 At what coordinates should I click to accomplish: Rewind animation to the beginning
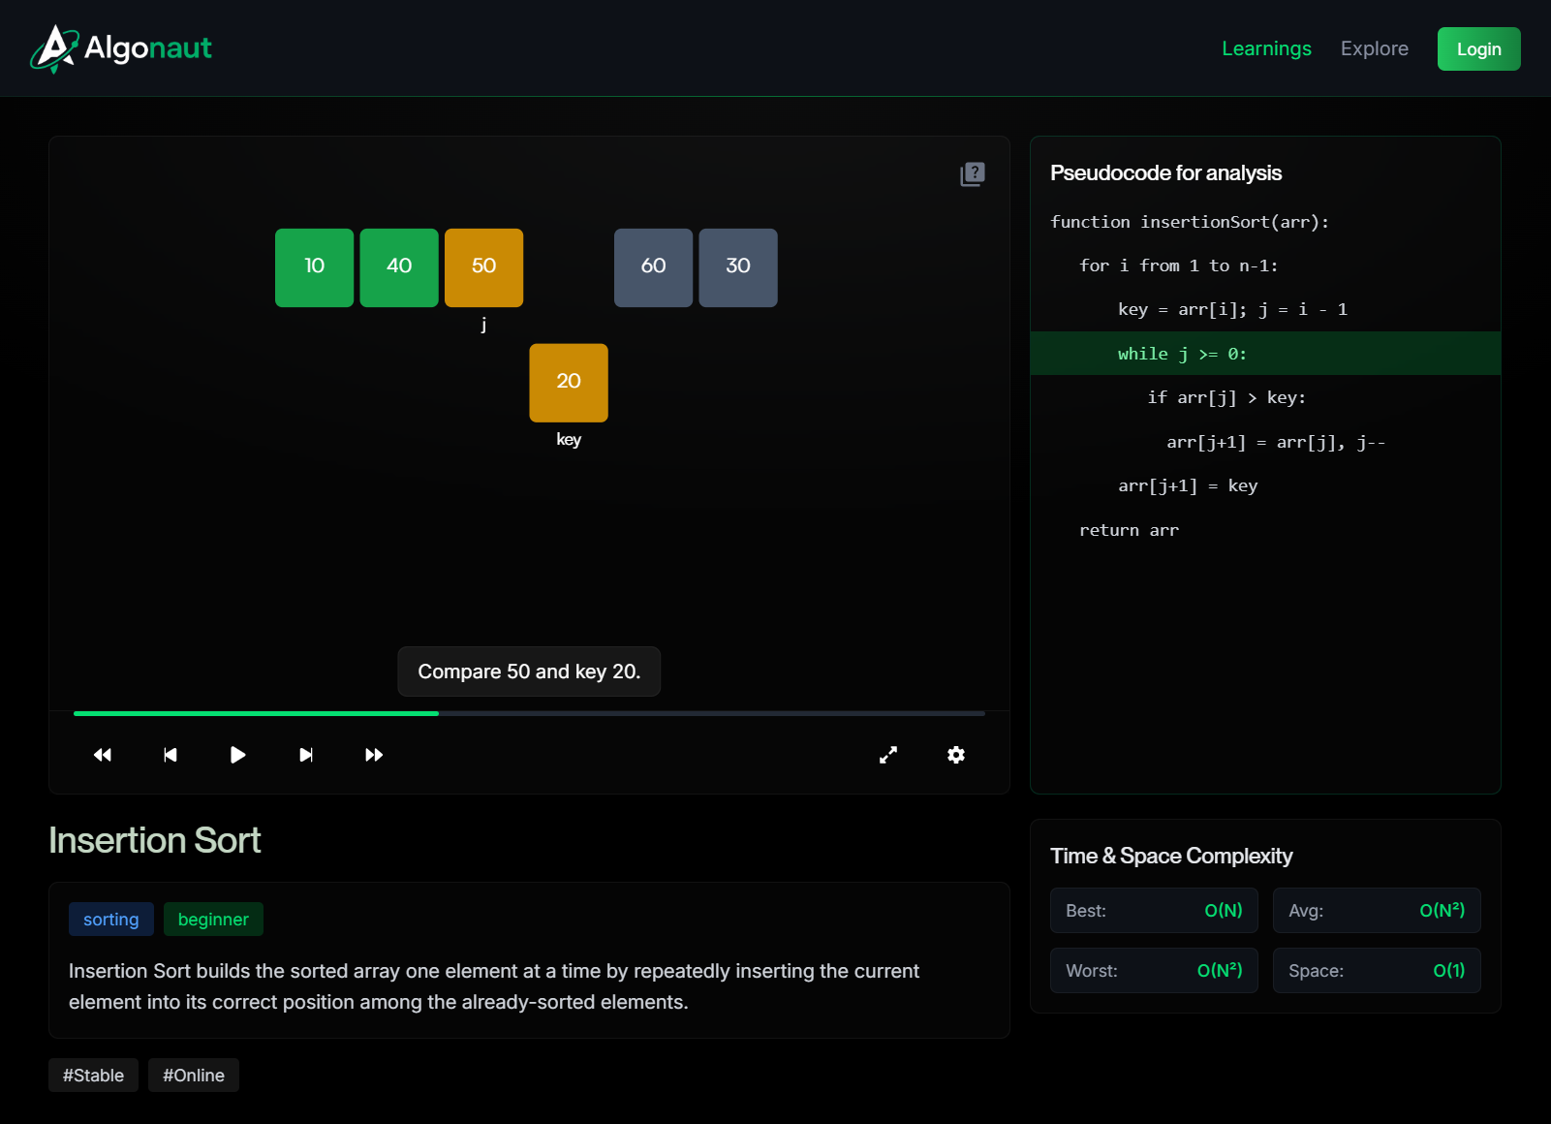pos(103,755)
